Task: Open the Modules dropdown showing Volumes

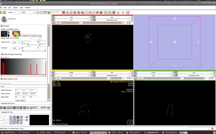Action: (x=25, y=12)
